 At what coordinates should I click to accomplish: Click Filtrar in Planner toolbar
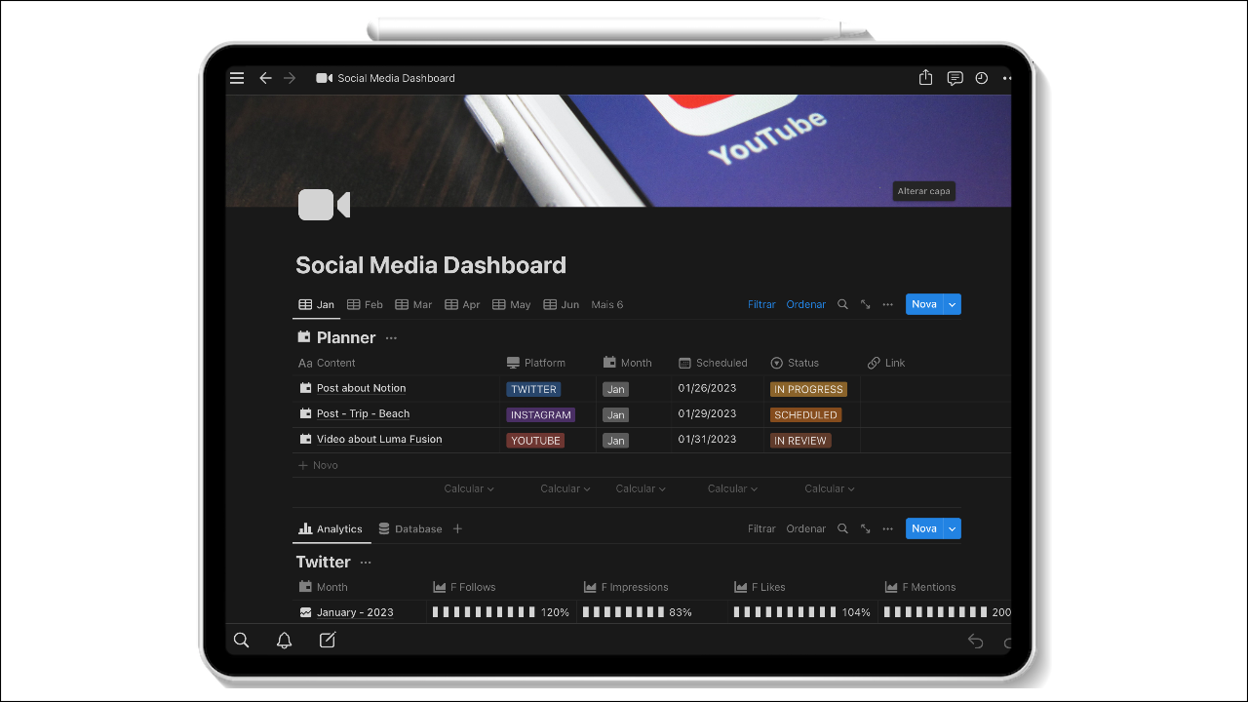pyautogui.click(x=761, y=304)
